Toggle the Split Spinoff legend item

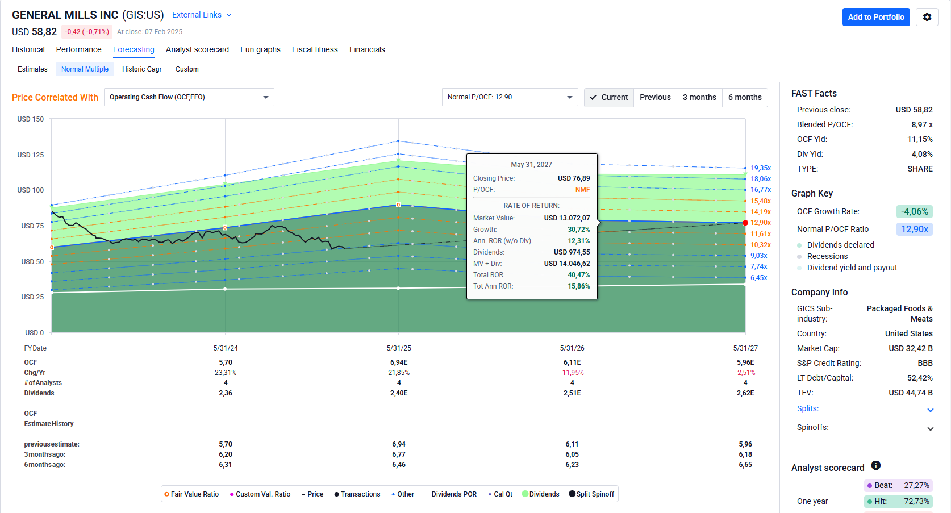click(x=591, y=494)
